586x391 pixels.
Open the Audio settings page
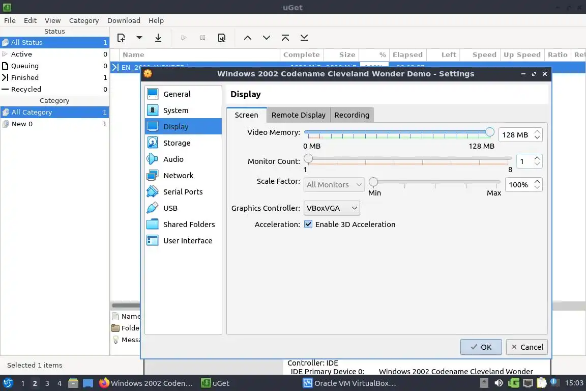[183, 159]
